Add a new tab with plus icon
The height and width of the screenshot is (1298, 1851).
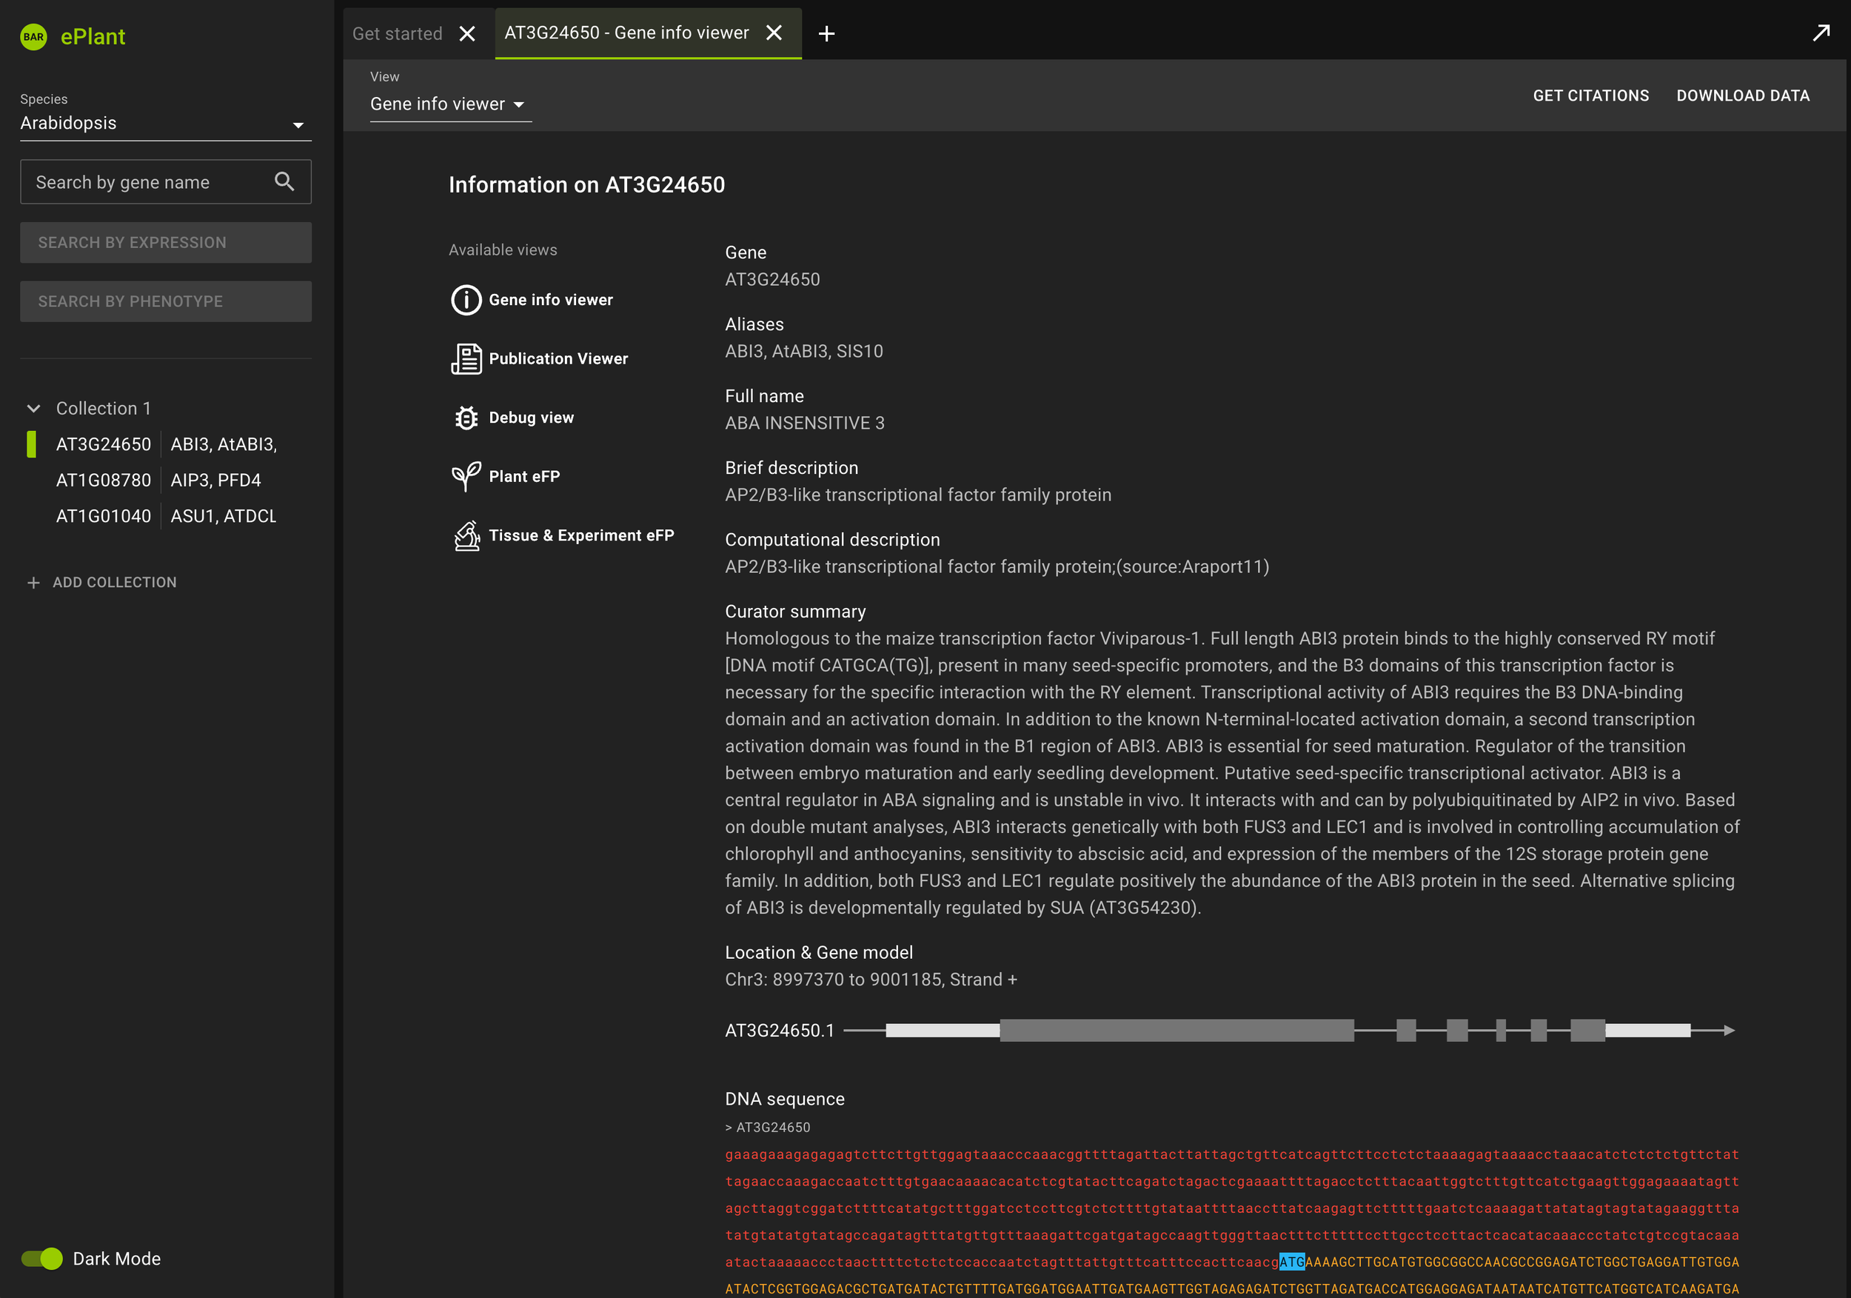[x=826, y=34]
